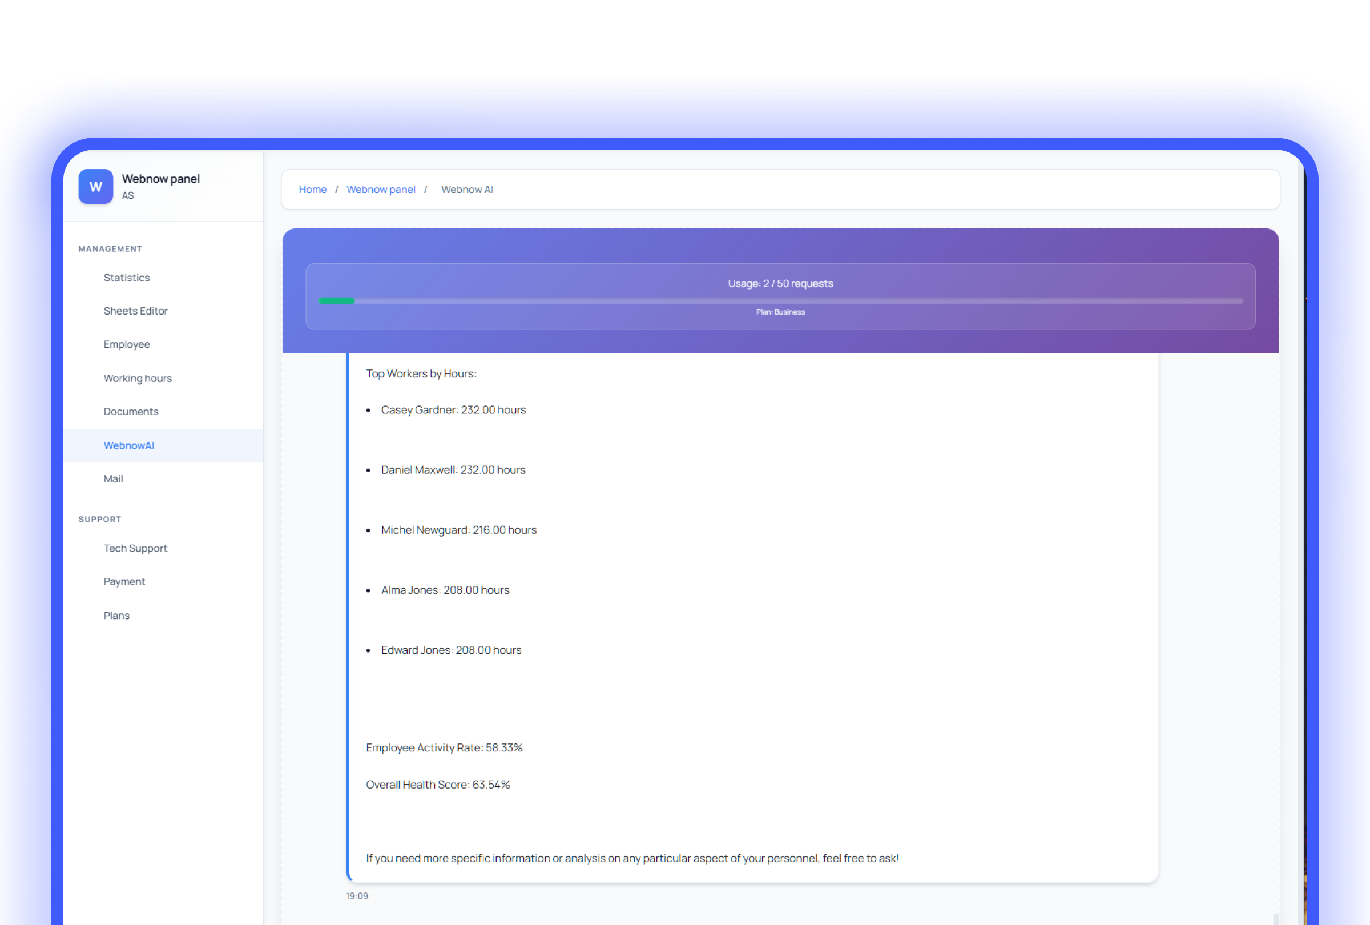1370x925 pixels.
Task: Open Tech Support page
Action: point(136,548)
